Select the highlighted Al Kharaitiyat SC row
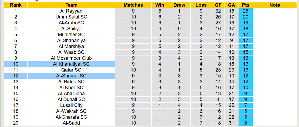The height and width of the screenshot is (127, 299). click(x=71, y=64)
